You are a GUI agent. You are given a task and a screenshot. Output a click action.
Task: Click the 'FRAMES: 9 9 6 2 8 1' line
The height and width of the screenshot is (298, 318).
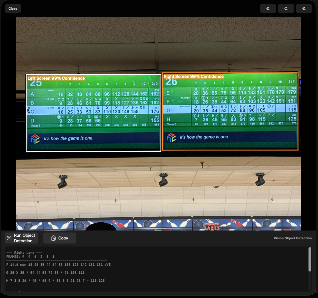pyautogui.click(x=30, y=256)
